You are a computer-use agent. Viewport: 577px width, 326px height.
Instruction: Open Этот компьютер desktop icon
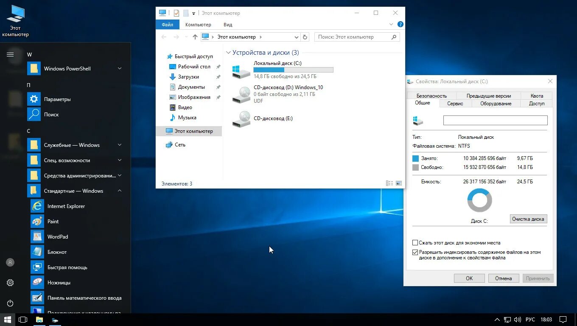pos(16,21)
